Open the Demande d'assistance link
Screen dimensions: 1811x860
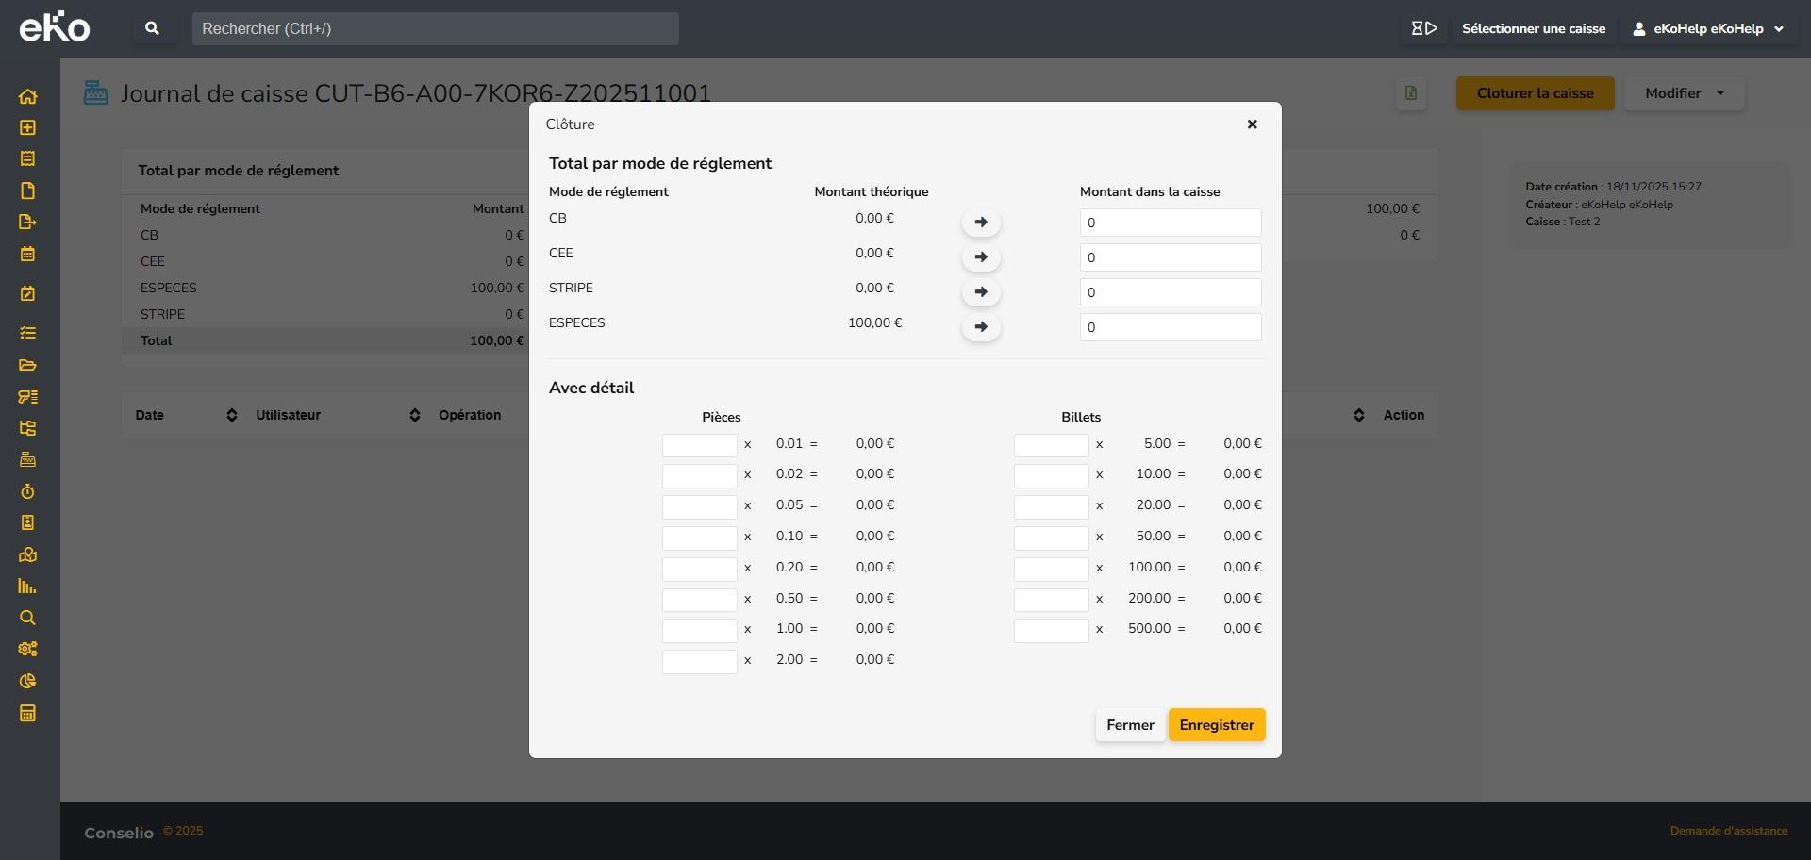(x=1728, y=831)
